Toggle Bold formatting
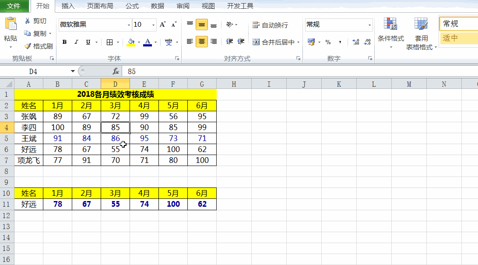 64,42
